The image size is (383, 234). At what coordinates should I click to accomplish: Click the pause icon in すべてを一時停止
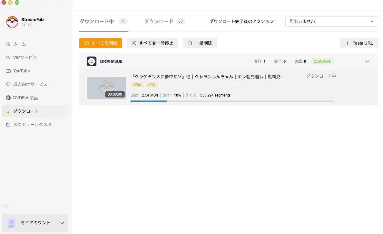134,43
